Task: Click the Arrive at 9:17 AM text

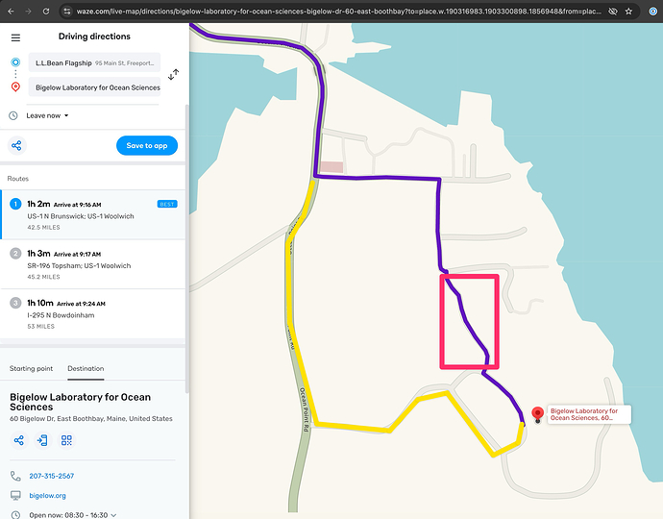Action: 78,254
